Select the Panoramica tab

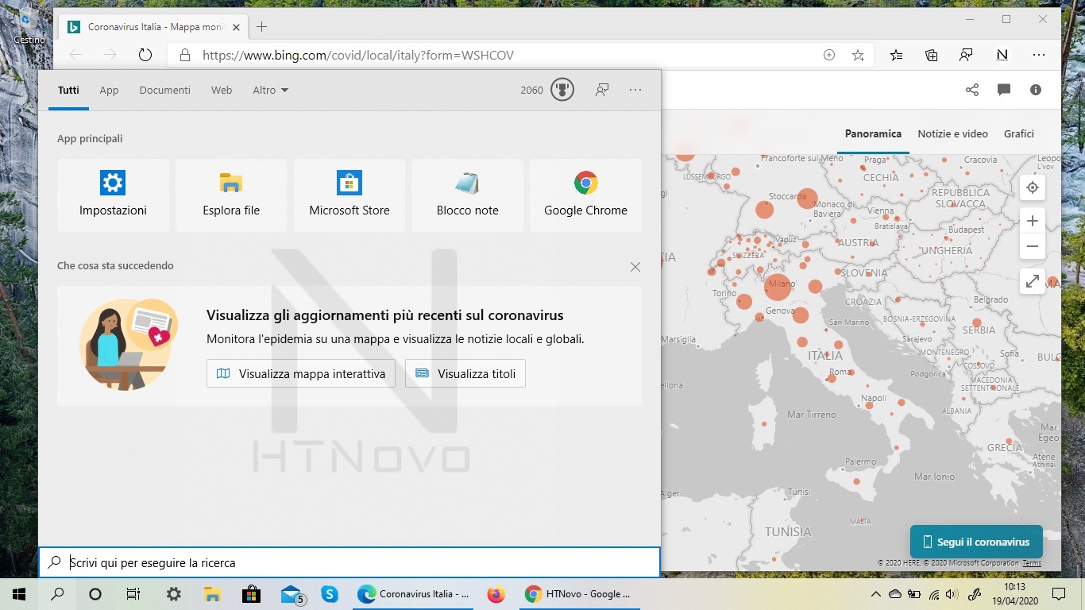coord(873,133)
